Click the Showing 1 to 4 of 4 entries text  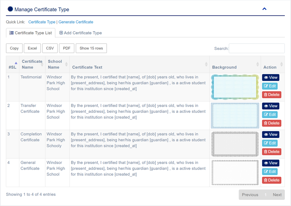click(31, 194)
